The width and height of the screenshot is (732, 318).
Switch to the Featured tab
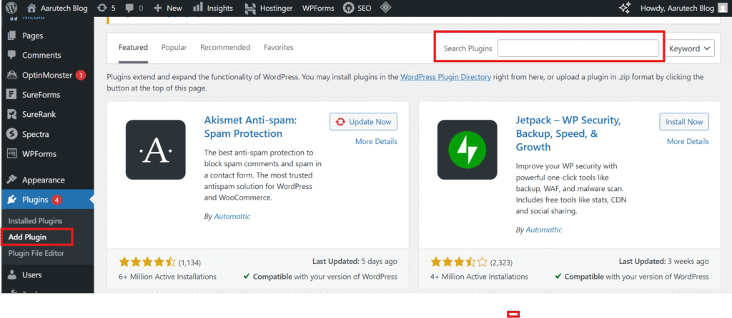tap(133, 48)
